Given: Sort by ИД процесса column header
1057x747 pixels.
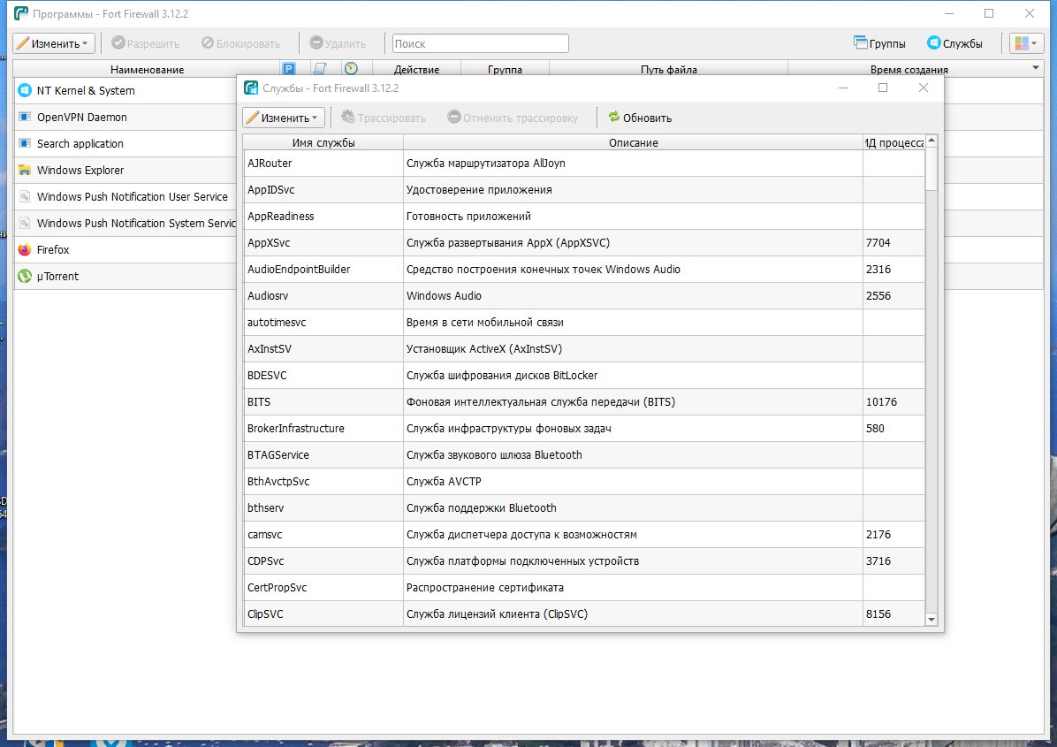Looking at the screenshot, I should point(894,142).
